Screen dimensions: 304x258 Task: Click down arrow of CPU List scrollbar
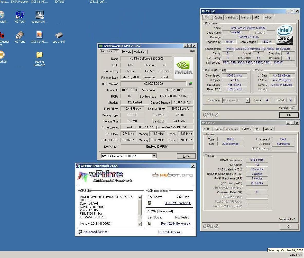coord(140,224)
